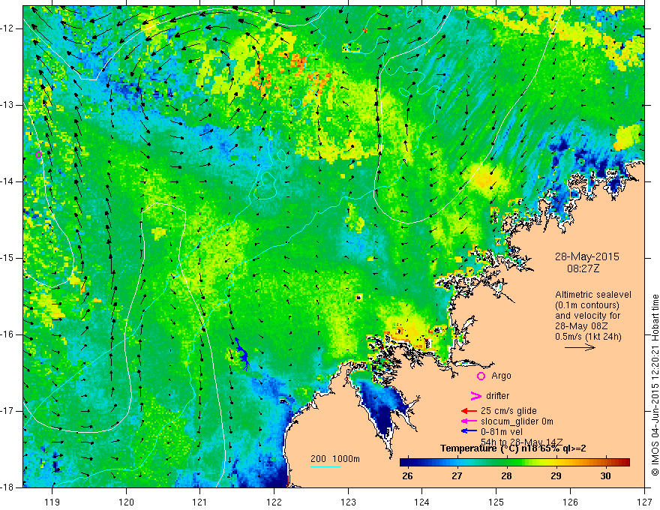
Task: Click the latitude axis label -16
Action: pos(8,334)
